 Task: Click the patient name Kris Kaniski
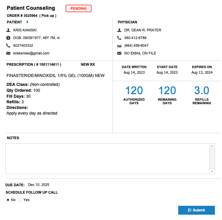pos(25,30)
